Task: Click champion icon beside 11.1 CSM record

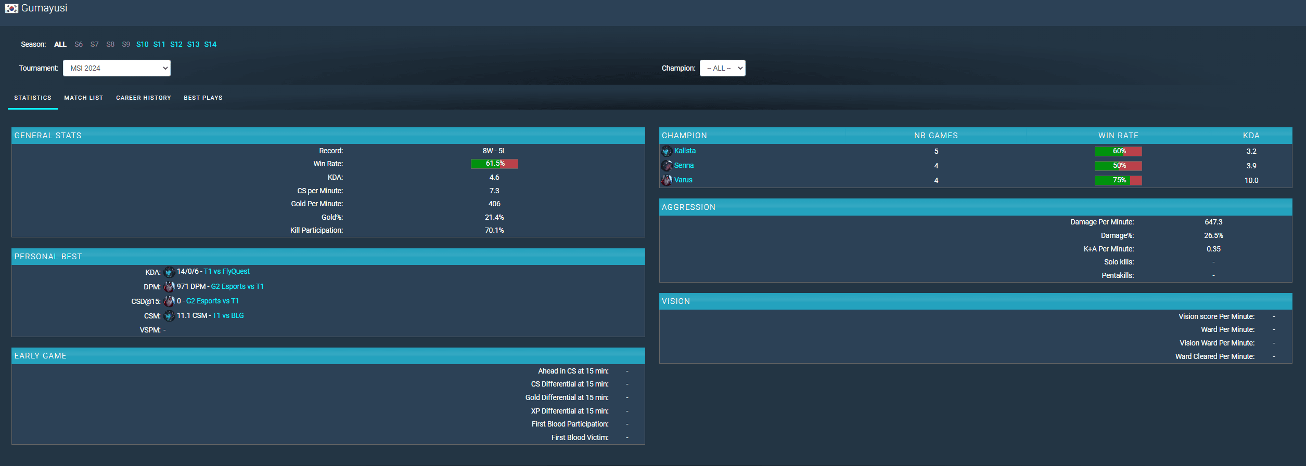Action: click(169, 315)
